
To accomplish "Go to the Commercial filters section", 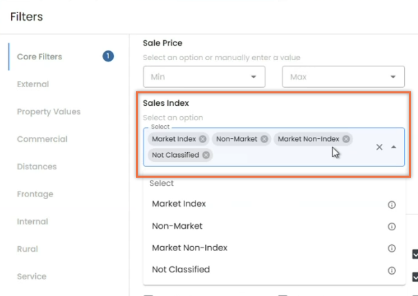I will (42, 139).
